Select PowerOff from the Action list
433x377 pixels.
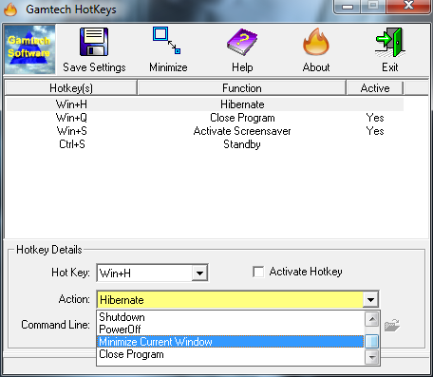(x=230, y=330)
